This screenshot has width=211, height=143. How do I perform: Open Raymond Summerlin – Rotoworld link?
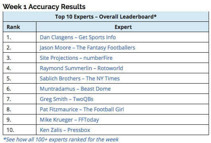[x=82, y=68]
